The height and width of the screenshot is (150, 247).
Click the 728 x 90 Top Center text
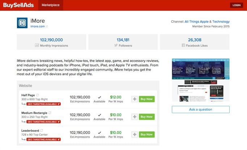(x=34, y=134)
